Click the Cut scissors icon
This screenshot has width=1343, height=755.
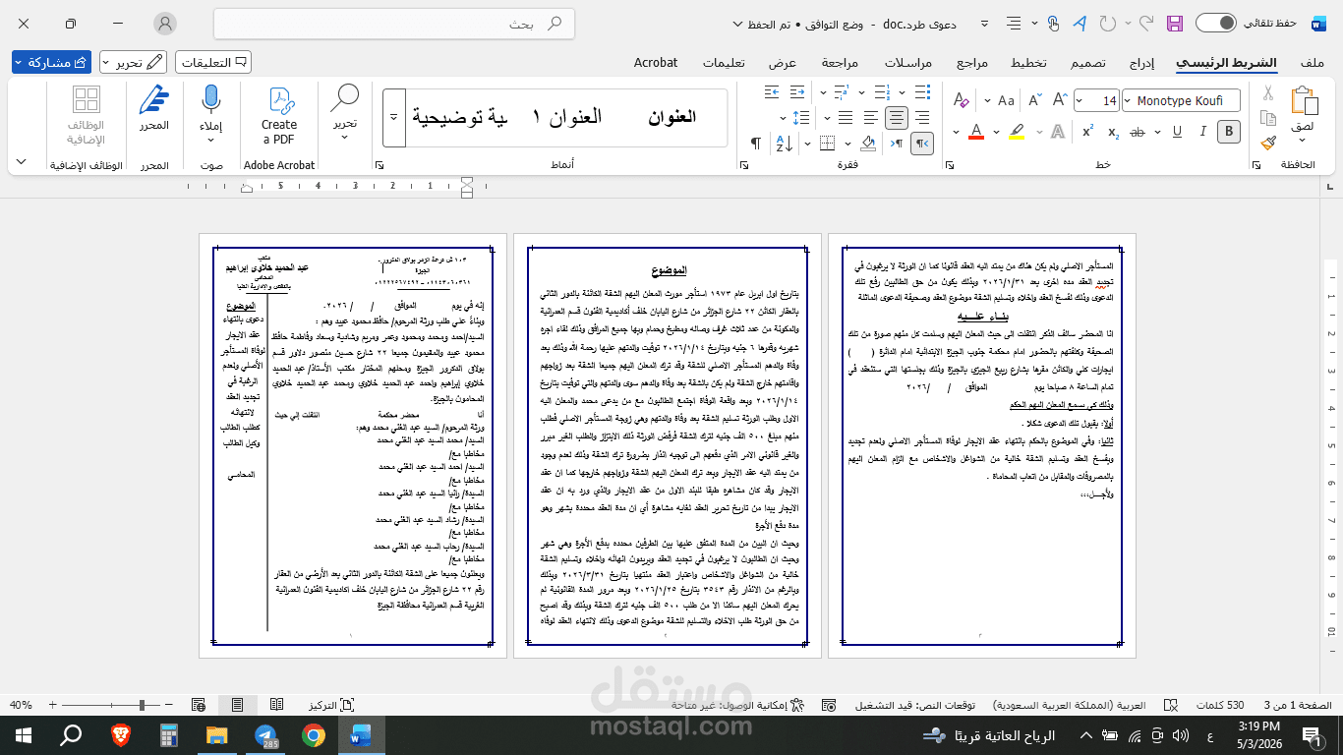pyautogui.click(x=1268, y=92)
